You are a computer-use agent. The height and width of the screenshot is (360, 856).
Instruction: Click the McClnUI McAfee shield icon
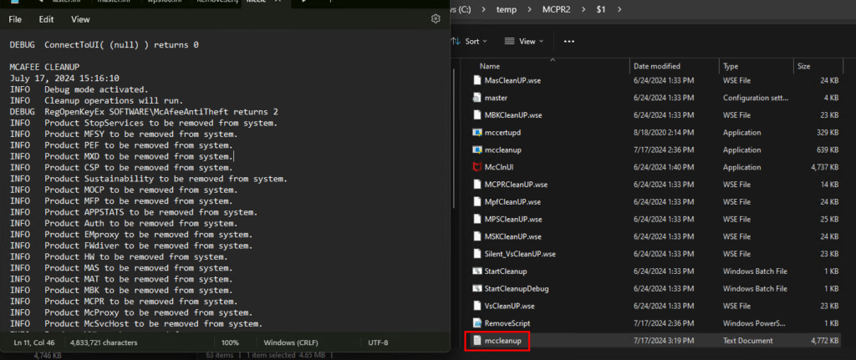(x=477, y=167)
